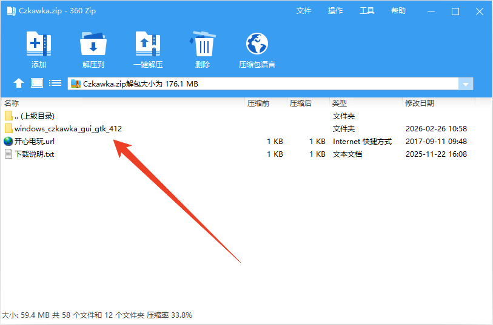Image resolution: width=493 pixels, height=325 pixels.
Task: Click the 解压到 (Extract to) icon
Action: [x=93, y=44]
